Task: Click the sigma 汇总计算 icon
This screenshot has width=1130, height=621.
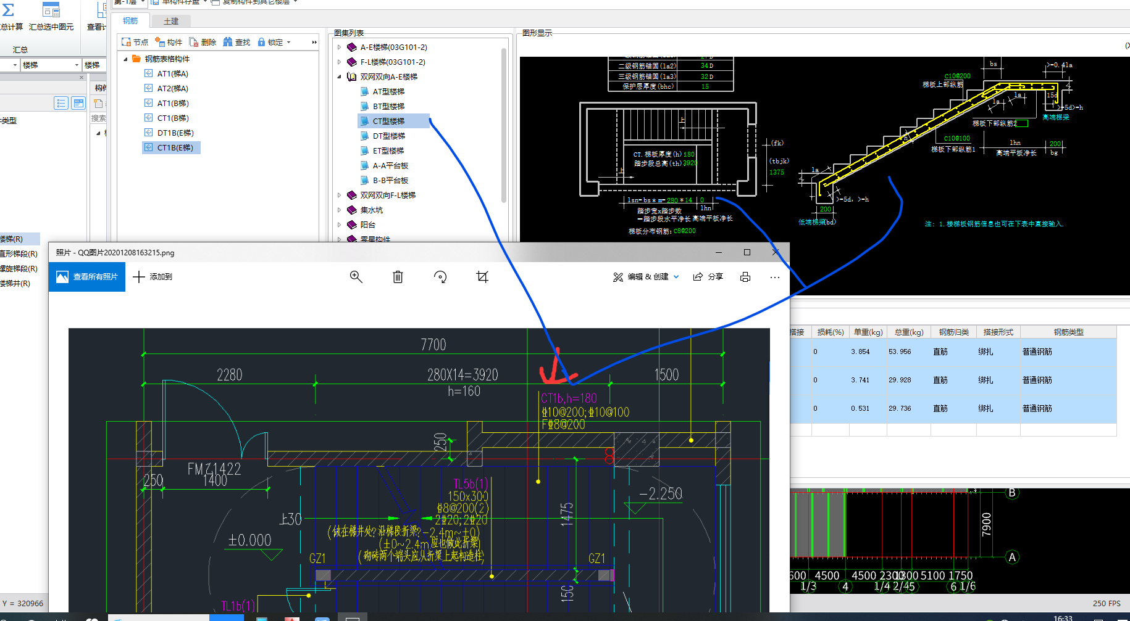Action: click(x=8, y=10)
